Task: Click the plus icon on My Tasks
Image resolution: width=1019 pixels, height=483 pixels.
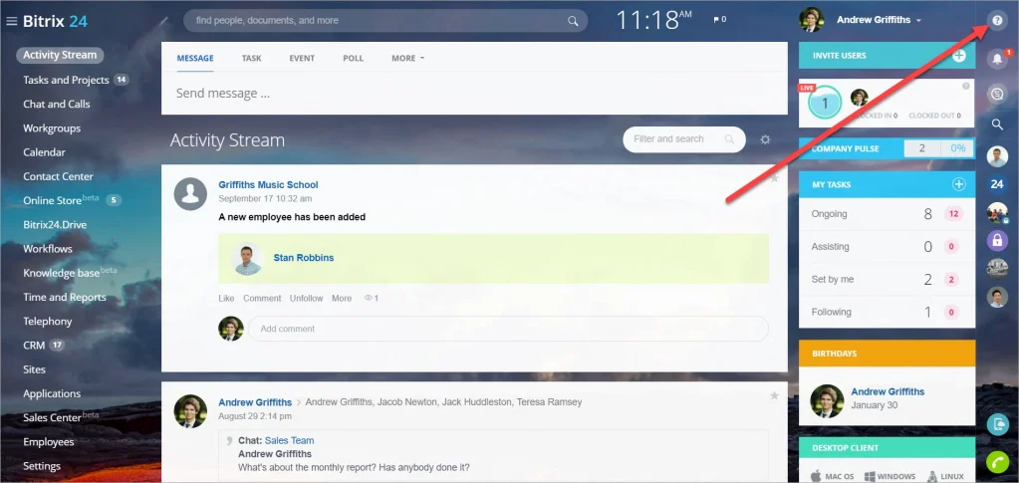Action: click(x=958, y=184)
